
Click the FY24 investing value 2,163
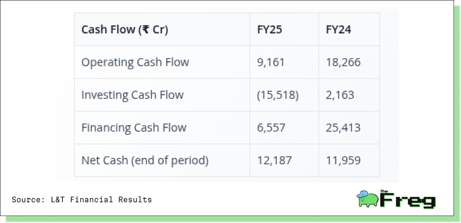pyautogui.click(x=340, y=95)
